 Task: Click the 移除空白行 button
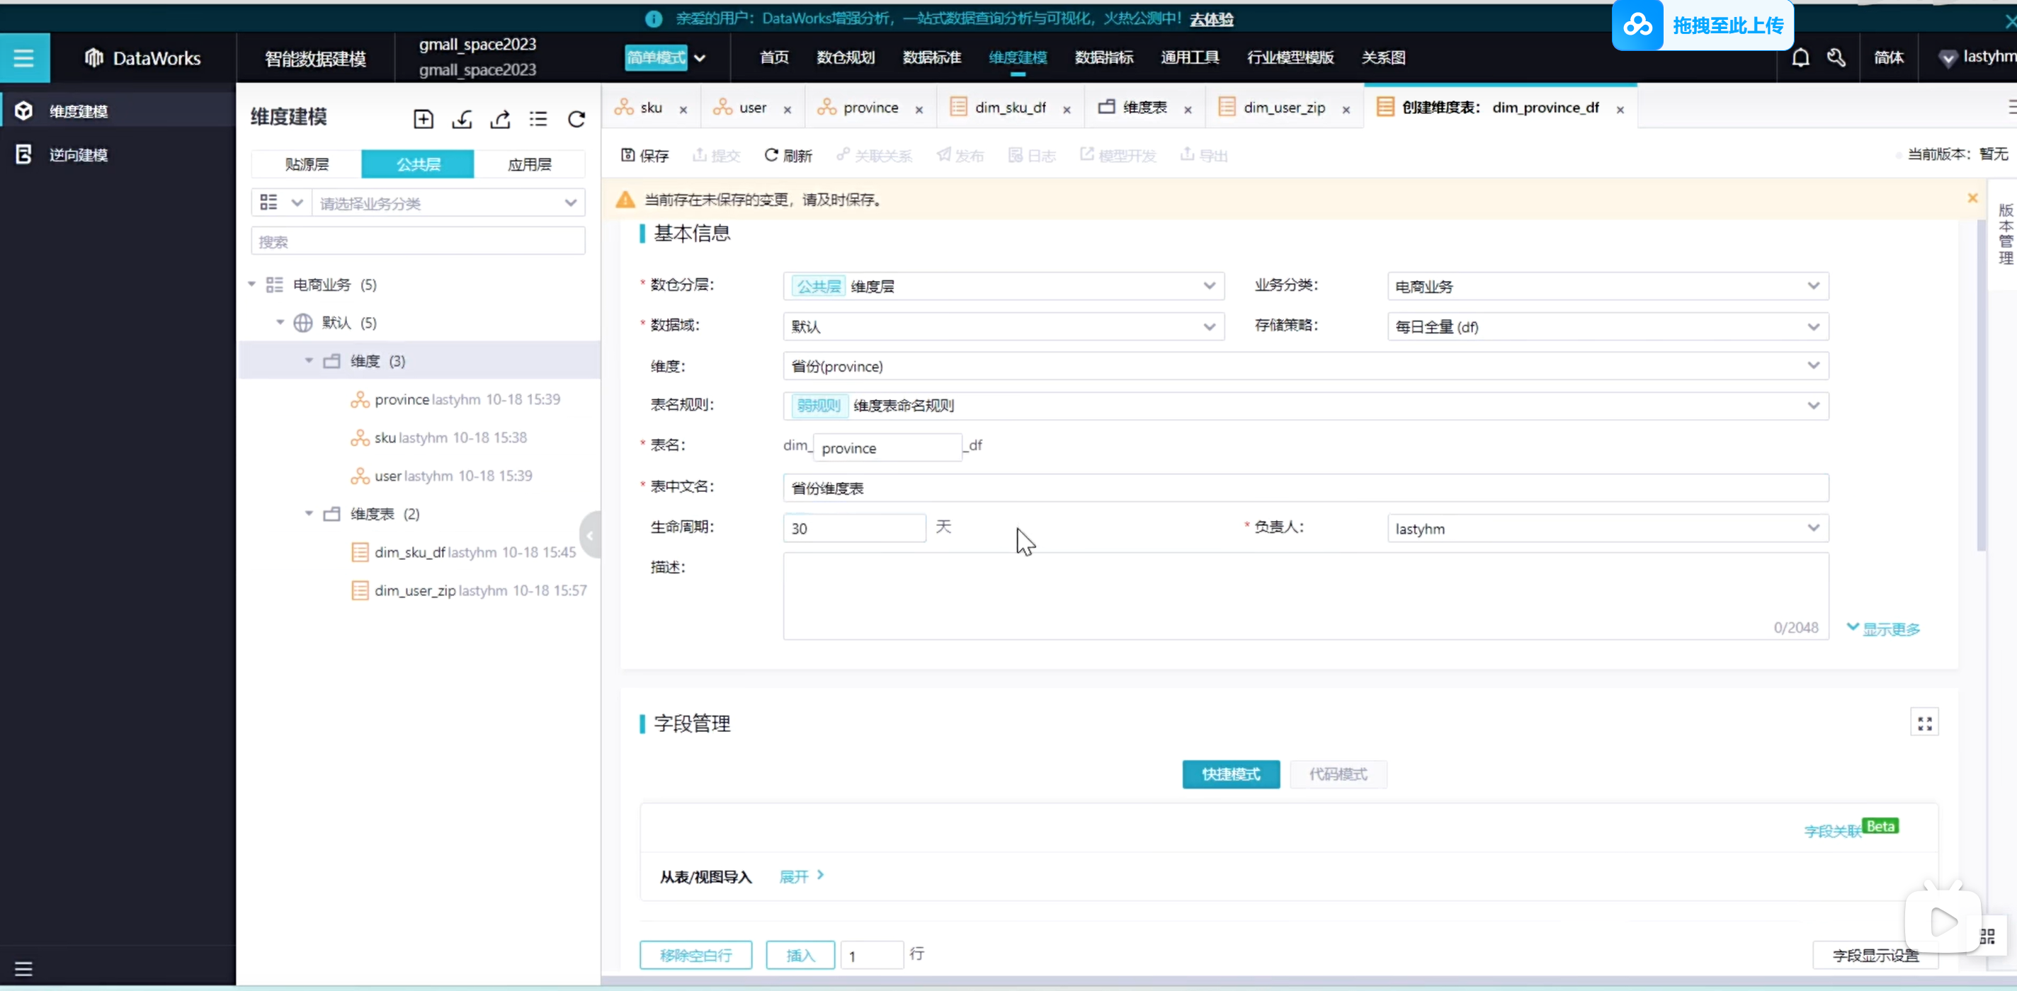(695, 955)
